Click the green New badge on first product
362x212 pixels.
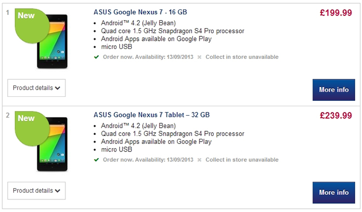click(32, 25)
